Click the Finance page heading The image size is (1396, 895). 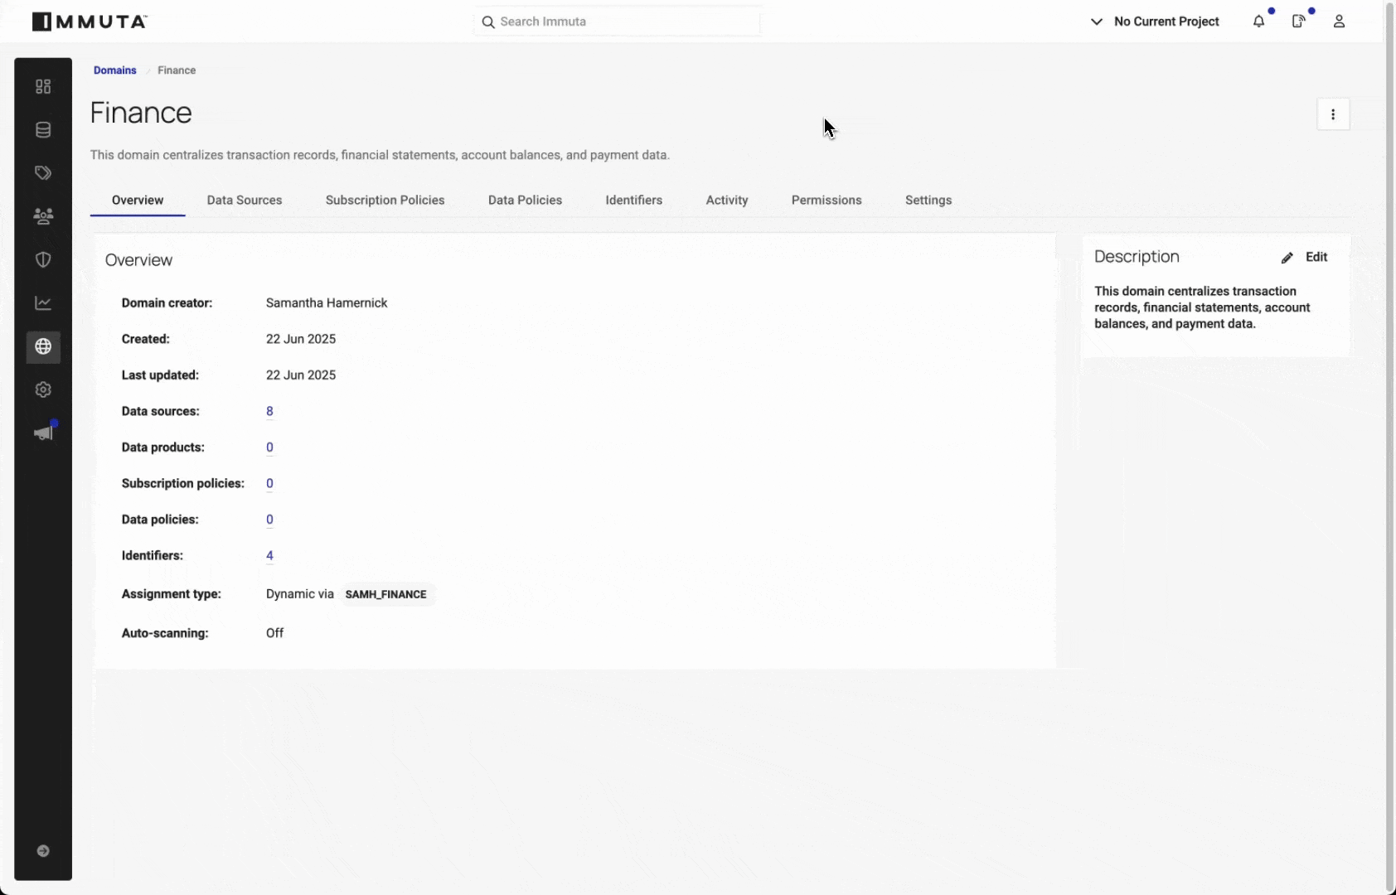(x=141, y=113)
